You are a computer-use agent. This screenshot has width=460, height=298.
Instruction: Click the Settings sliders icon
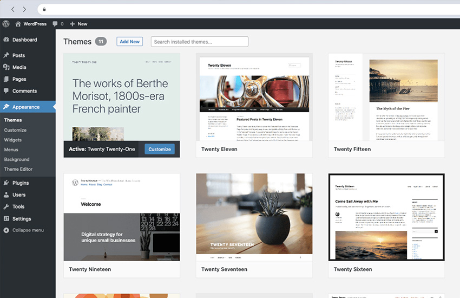pos(6,218)
